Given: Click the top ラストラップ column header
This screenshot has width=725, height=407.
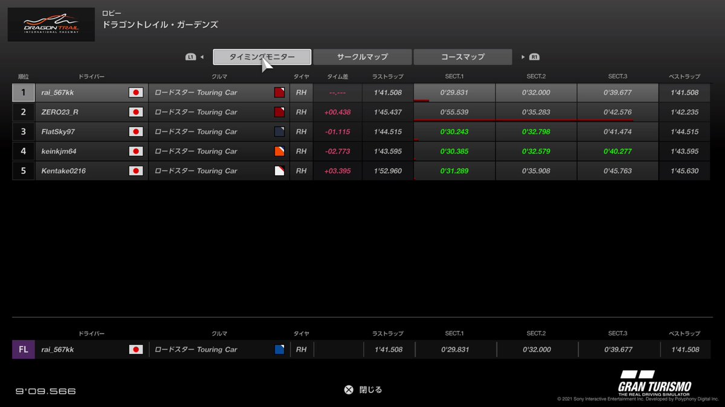Looking at the screenshot, I should [x=388, y=77].
